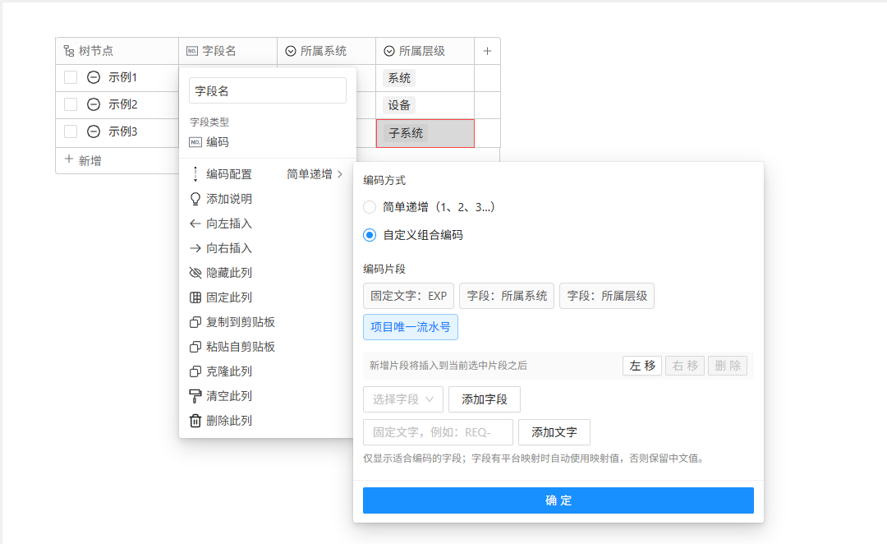887x544 pixels.
Task: Collapse the 示例1 row minus icon
Action: click(x=94, y=77)
